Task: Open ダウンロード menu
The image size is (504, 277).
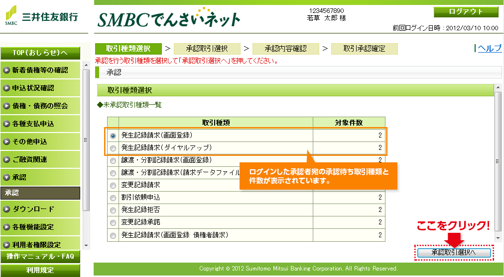Action: point(40,209)
